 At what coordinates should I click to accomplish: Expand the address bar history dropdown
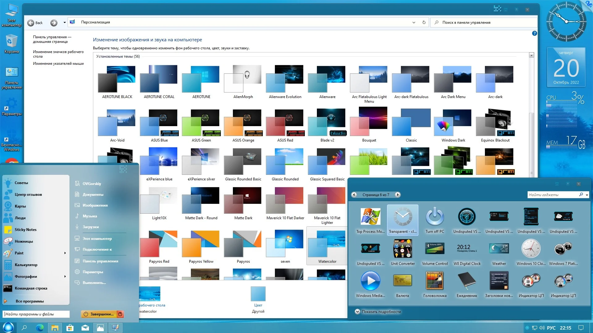click(414, 23)
